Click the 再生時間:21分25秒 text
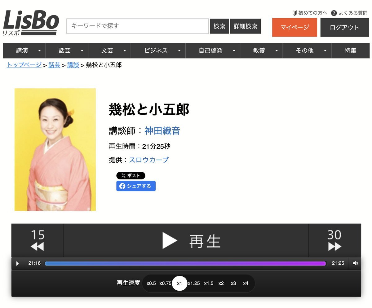 click(x=139, y=146)
